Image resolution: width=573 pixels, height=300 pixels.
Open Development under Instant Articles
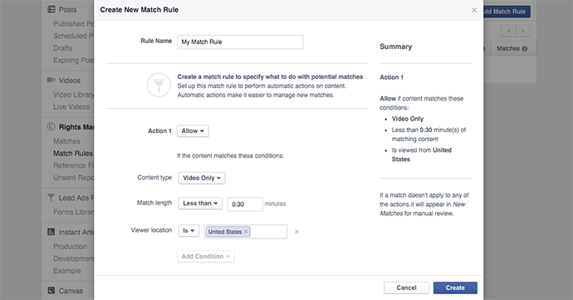(73, 258)
